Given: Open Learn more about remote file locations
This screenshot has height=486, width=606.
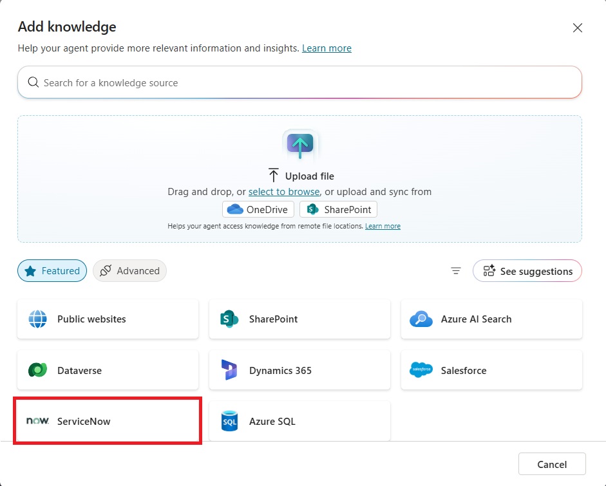Looking at the screenshot, I should click(383, 226).
